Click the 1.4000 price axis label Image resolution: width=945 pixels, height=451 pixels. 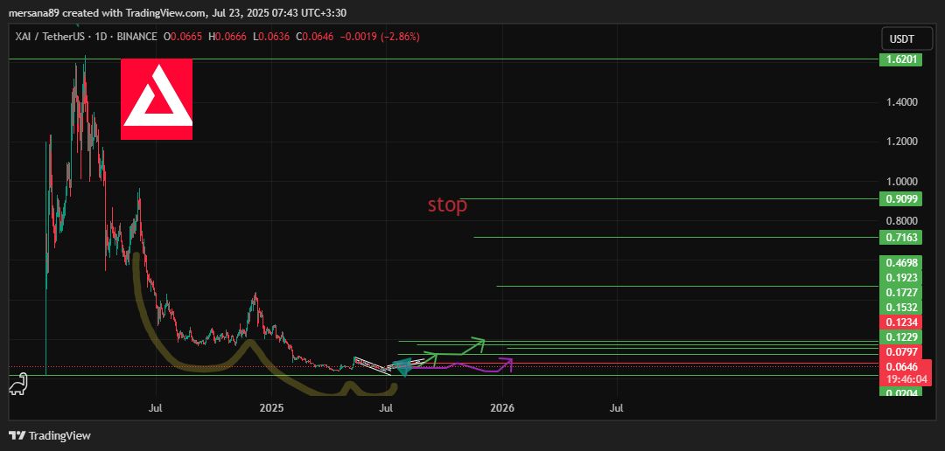click(901, 102)
